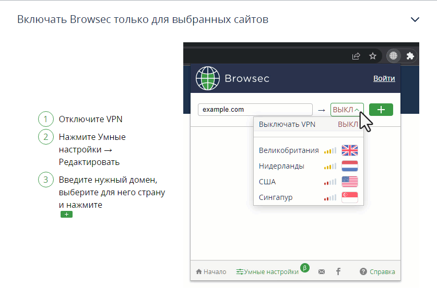Open the Browsec globe extension icon
The image size is (437, 308).
pos(393,56)
